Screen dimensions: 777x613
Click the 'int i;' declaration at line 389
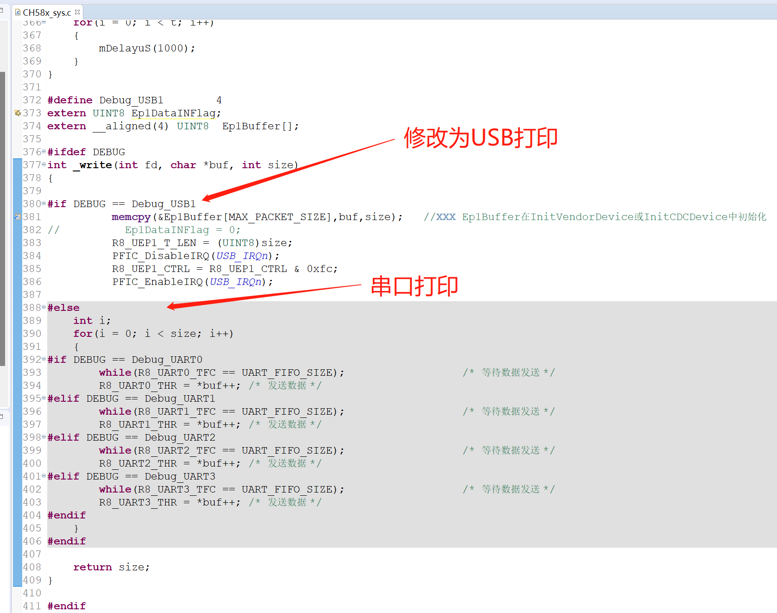click(x=92, y=321)
